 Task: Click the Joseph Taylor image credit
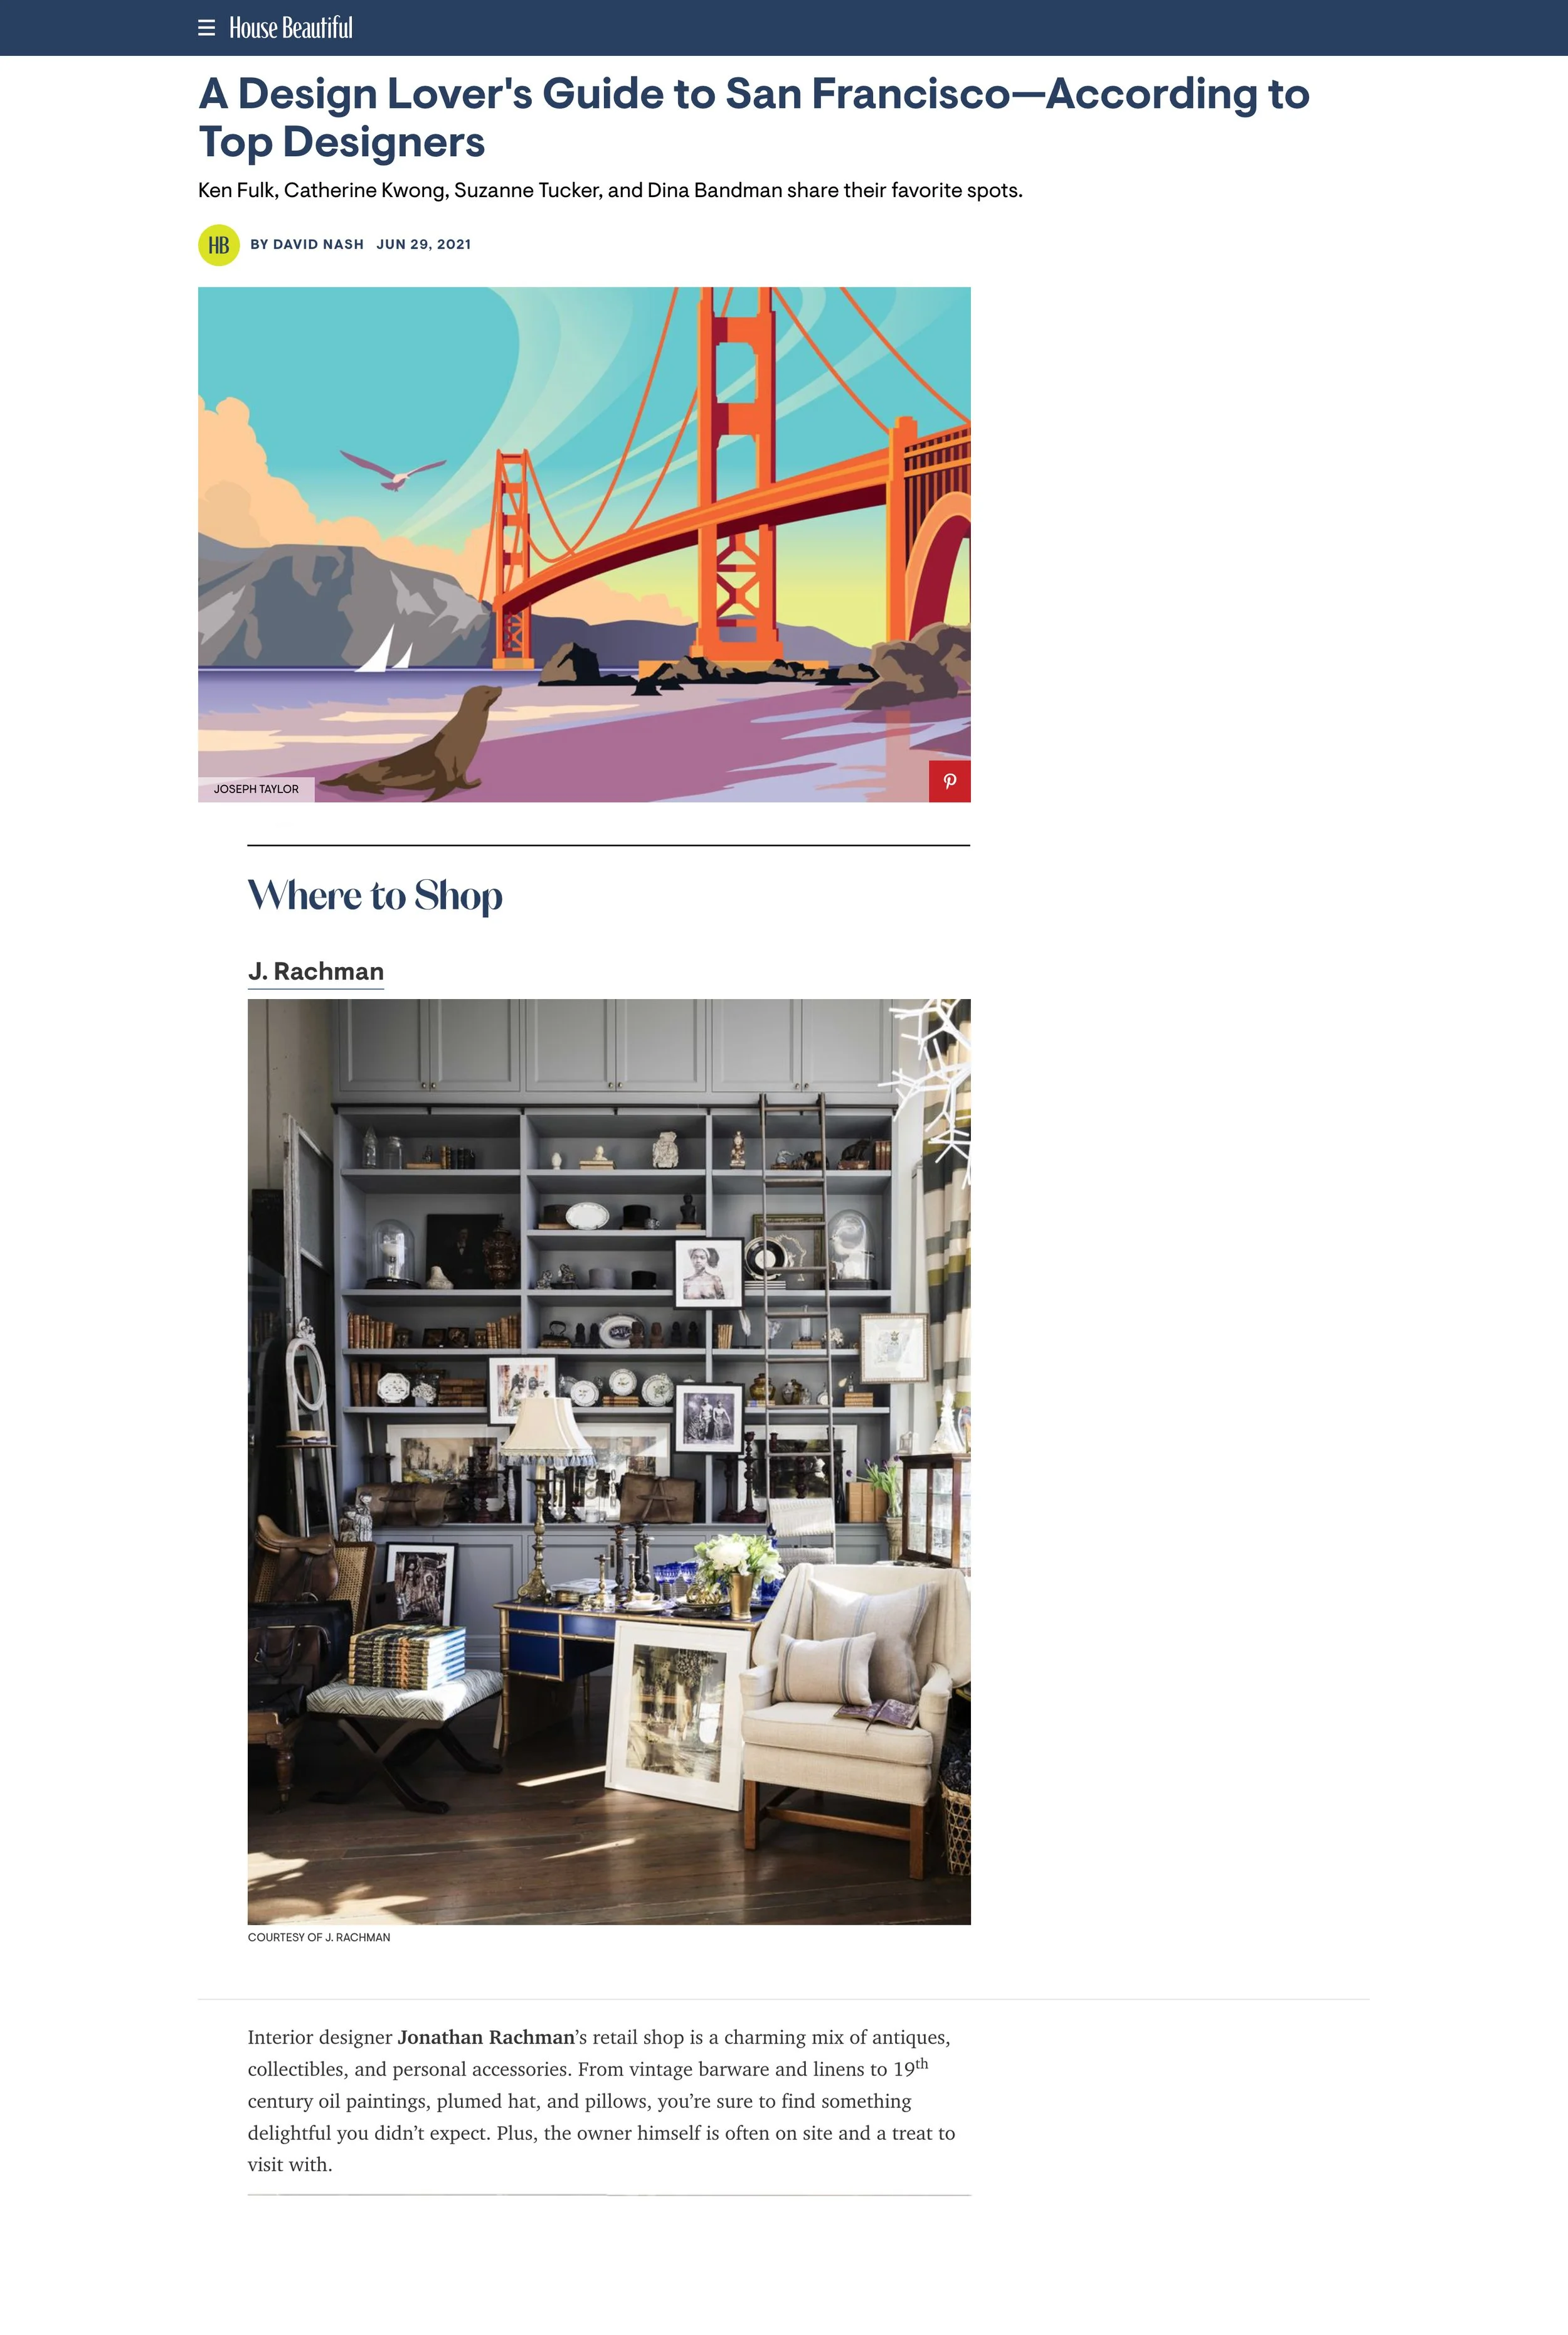click(256, 789)
